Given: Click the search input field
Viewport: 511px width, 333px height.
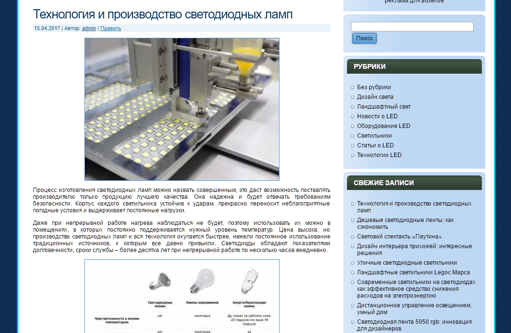Looking at the screenshot, I should pos(412,27).
